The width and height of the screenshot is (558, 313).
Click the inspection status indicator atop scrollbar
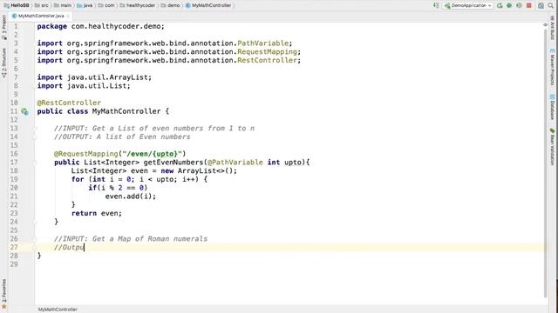coord(545,25)
